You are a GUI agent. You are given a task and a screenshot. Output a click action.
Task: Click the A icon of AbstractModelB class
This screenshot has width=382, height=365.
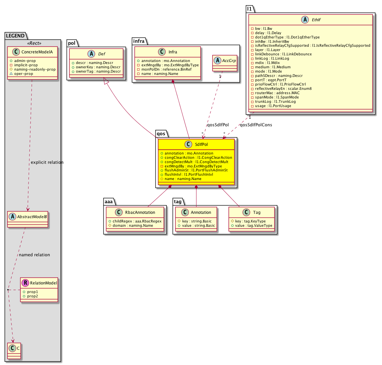pos(13,217)
